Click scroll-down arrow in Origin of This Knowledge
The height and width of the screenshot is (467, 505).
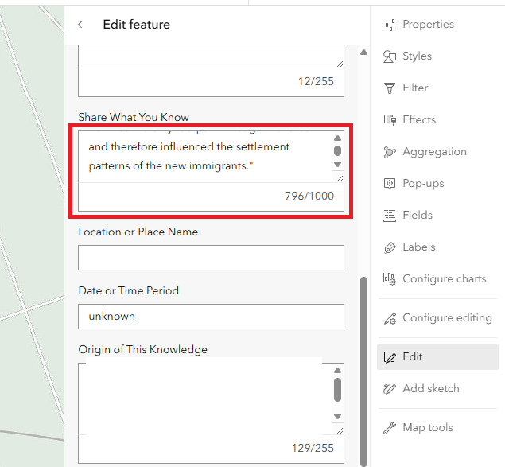click(x=337, y=416)
